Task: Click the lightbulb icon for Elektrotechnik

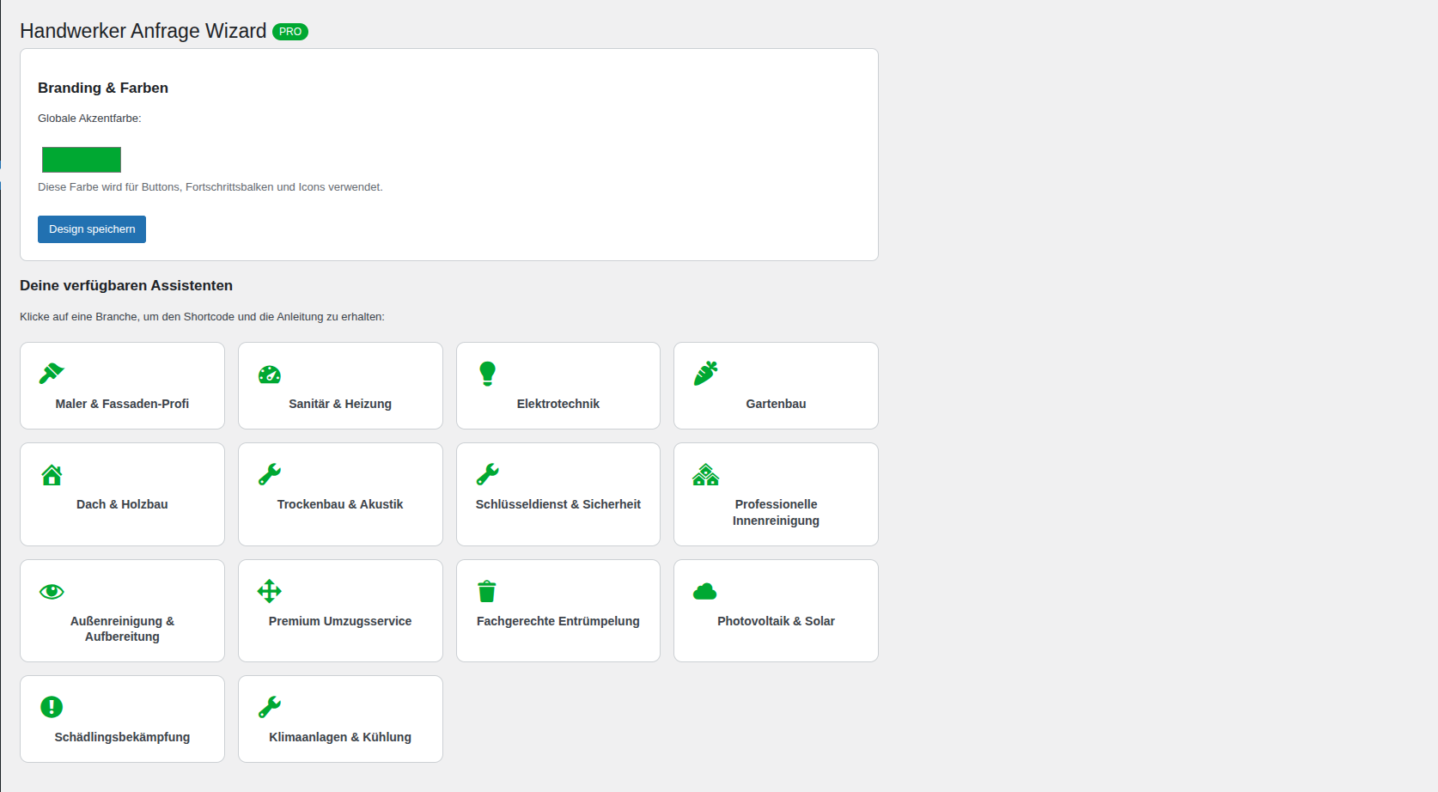Action: [x=487, y=374]
